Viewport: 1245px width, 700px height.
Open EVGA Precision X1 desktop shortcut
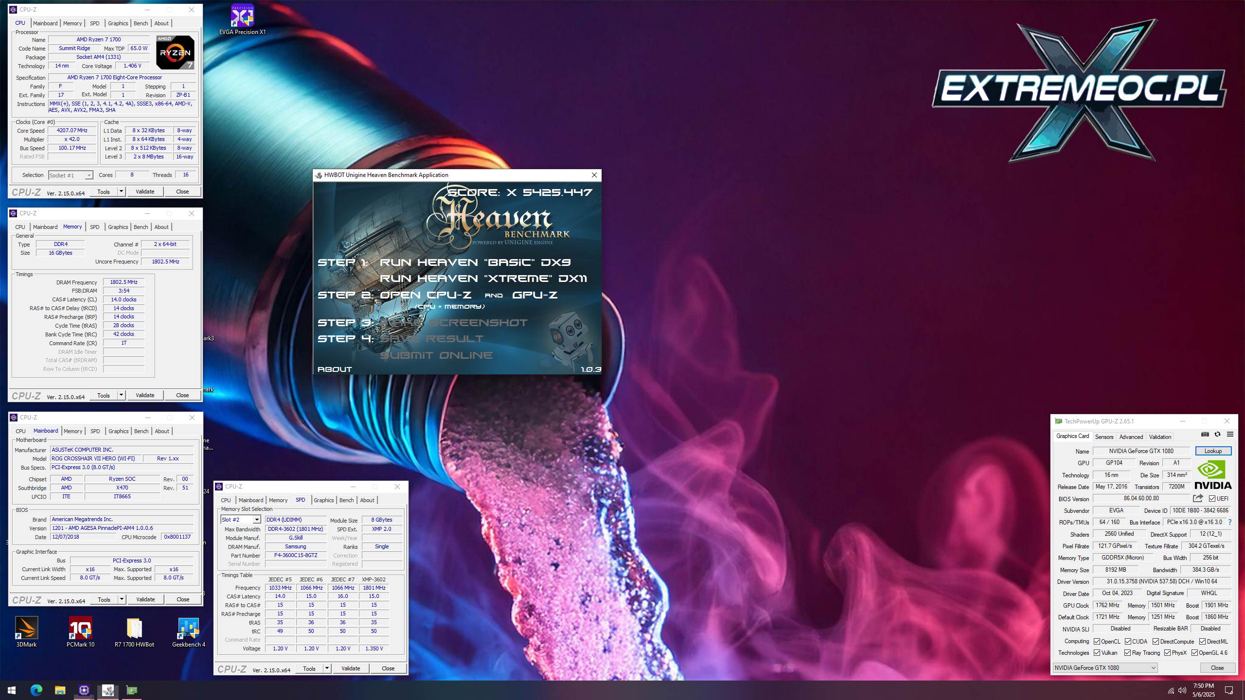point(242,20)
